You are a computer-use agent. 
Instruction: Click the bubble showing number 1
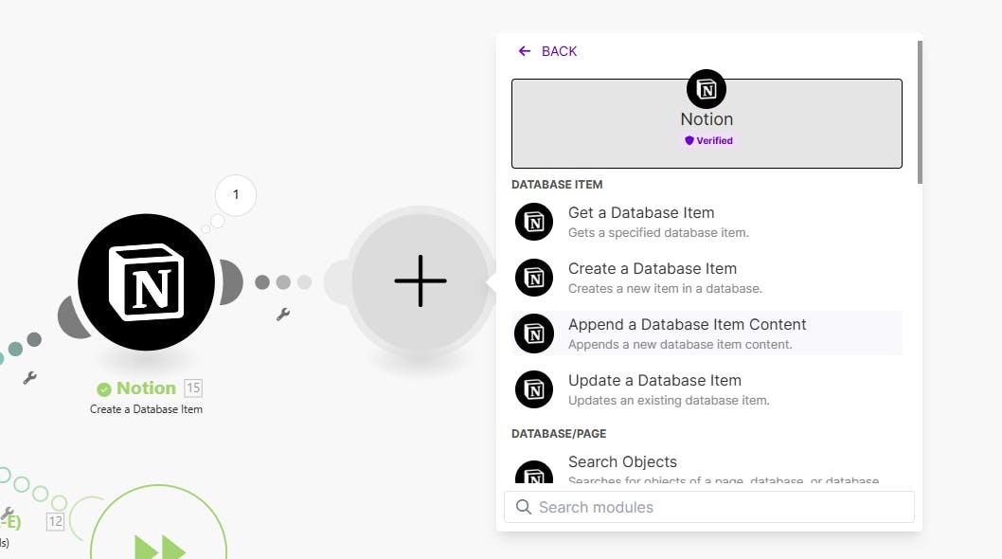pos(236,196)
